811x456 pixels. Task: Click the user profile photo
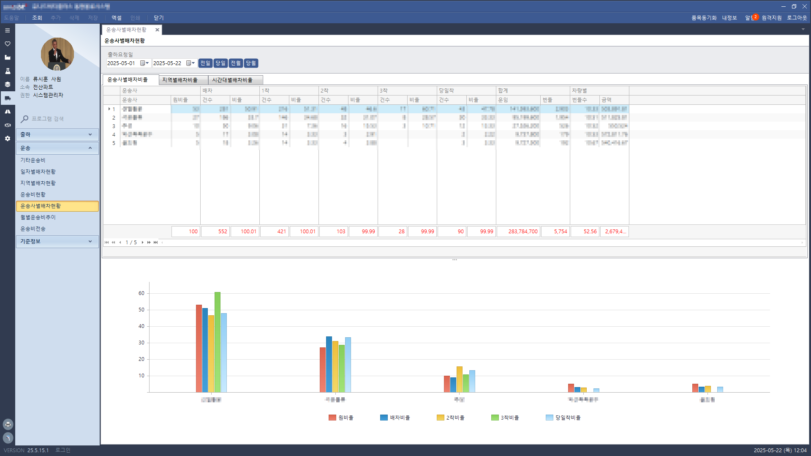pyautogui.click(x=57, y=54)
